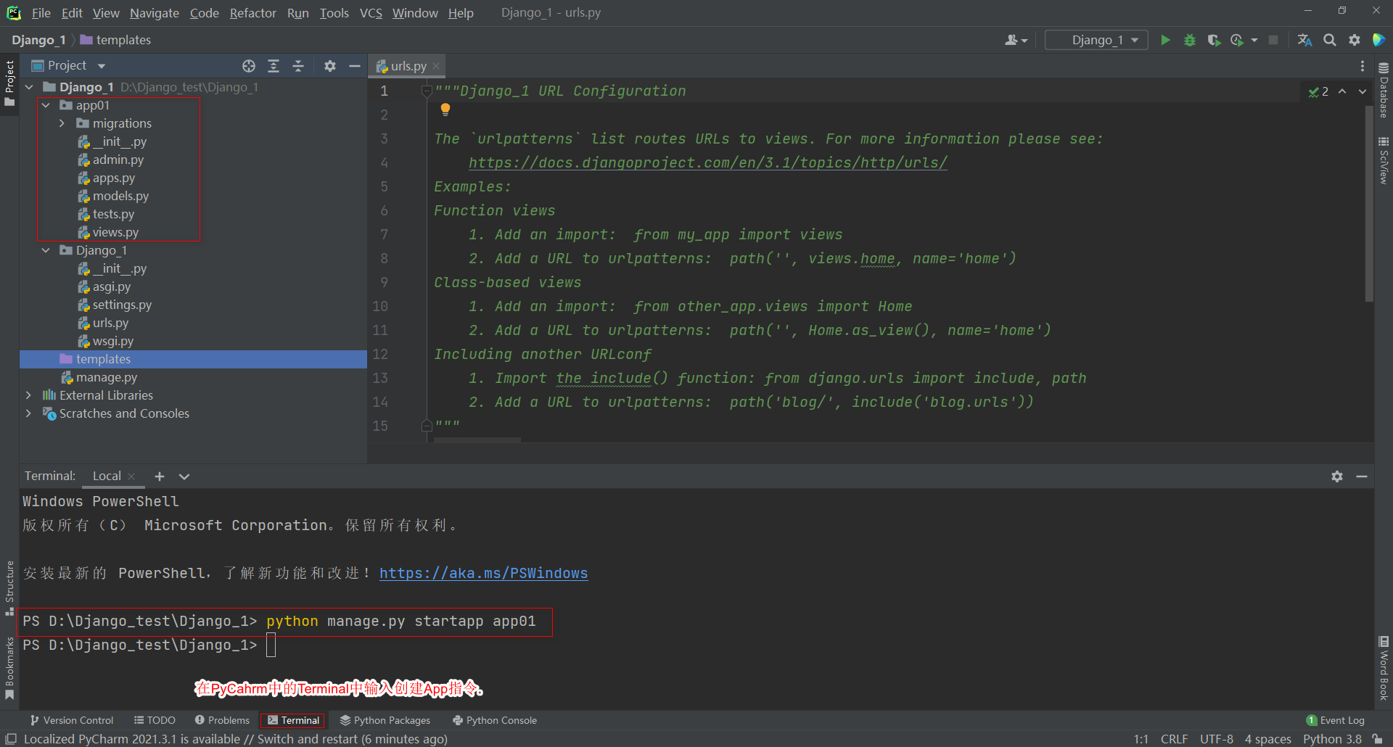This screenshot has width=1393, height=747.
Task: Expand all in Project panel
Action: 274,66
